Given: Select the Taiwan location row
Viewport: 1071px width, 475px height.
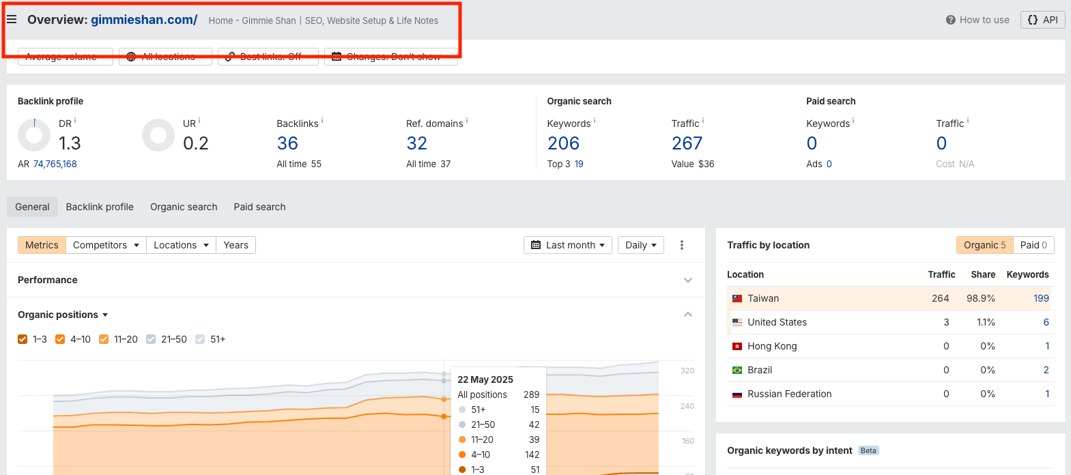Looking at the screenshot, I should [x=891, y=298].
